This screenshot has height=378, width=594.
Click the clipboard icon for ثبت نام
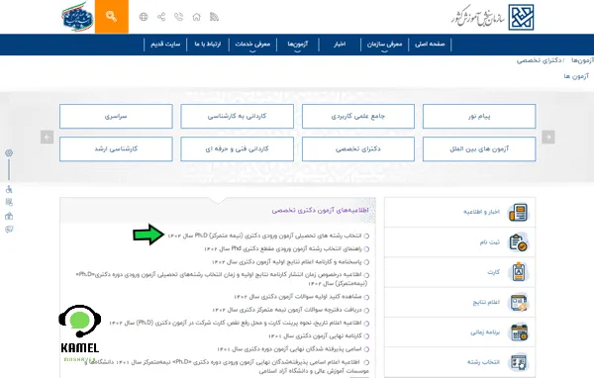coord(518,242)
